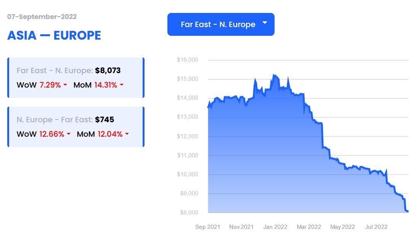Click the $745 rate value
The width and height of the screenshot is (413, 238).
[x=104, y=120]
